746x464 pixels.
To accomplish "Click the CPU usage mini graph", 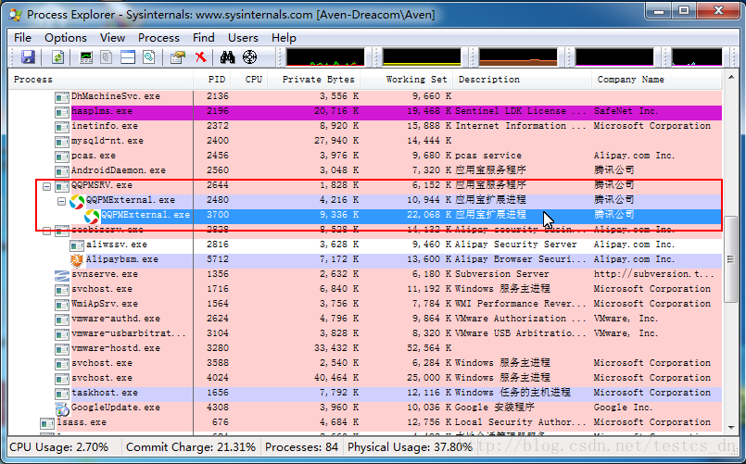I will coord(325,56).
